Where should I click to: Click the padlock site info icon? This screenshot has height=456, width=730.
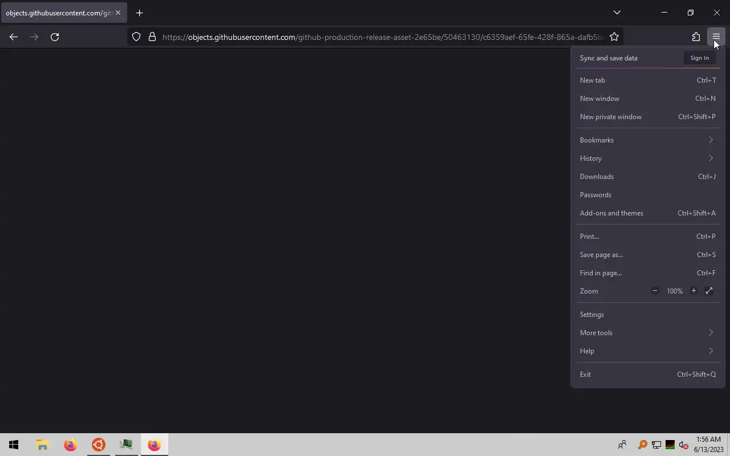(x=152, y=37)
